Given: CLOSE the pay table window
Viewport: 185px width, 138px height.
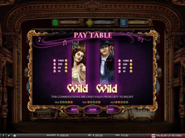Looking at the screenshot, I should (x=93, y=110).
